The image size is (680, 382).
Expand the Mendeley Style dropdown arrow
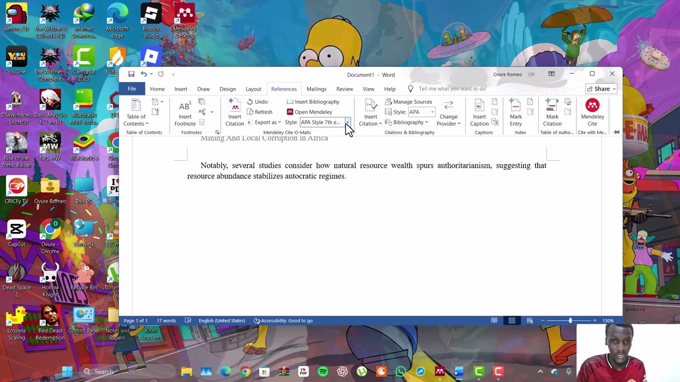pos(347,123)
